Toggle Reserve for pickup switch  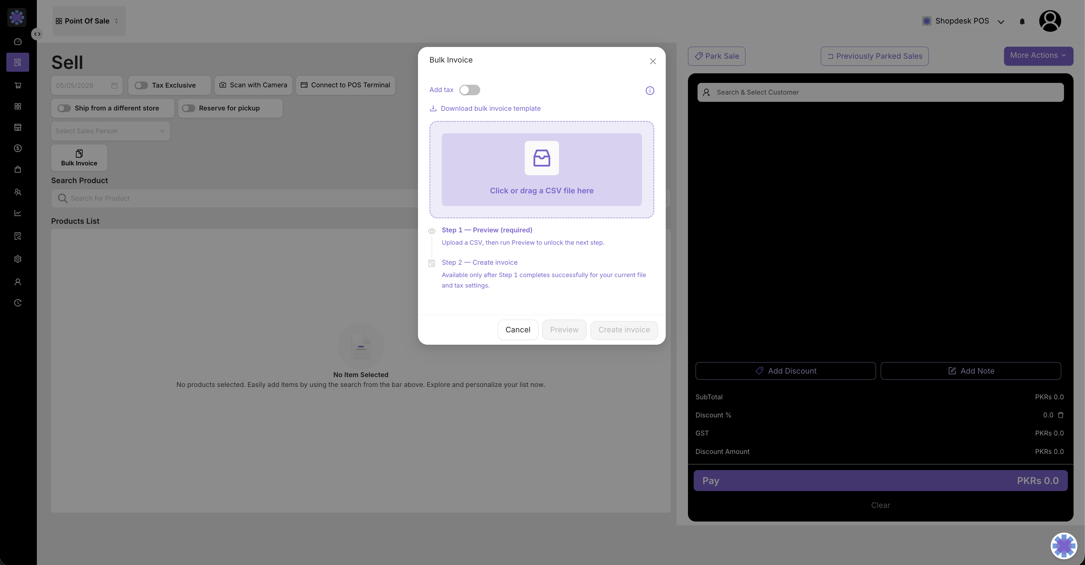point(188,108)
